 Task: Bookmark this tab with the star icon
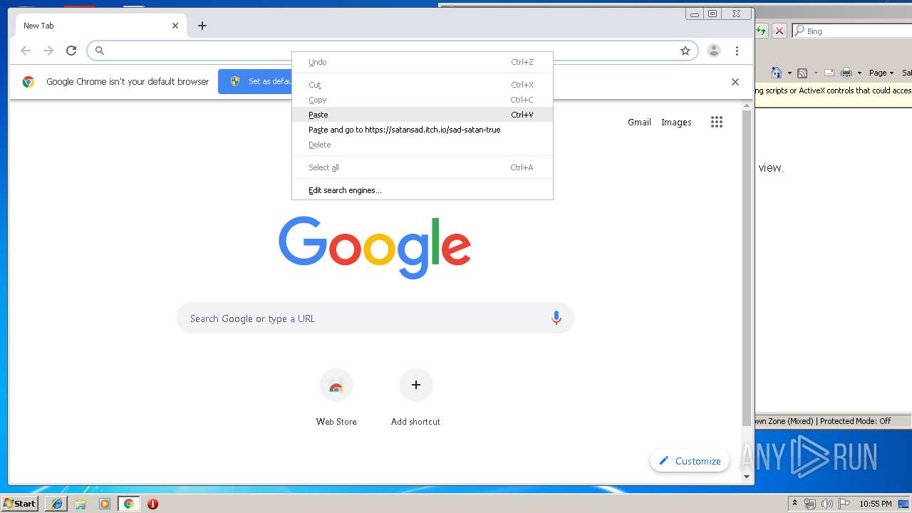(x=685, y=51)
